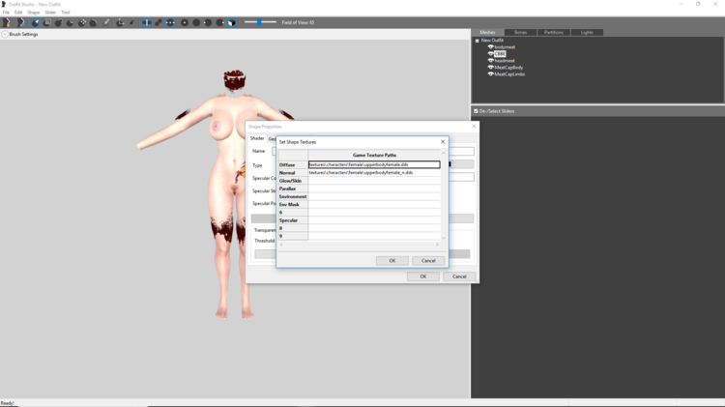Click OK in Set Shape Textures dialog
The width and height of the screenshot is (725, 407).
pos(392,261)
